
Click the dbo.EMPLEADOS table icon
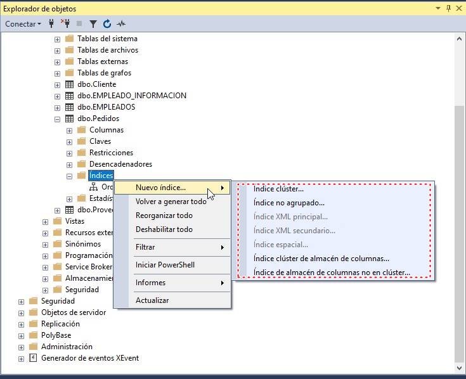[69, 107]
